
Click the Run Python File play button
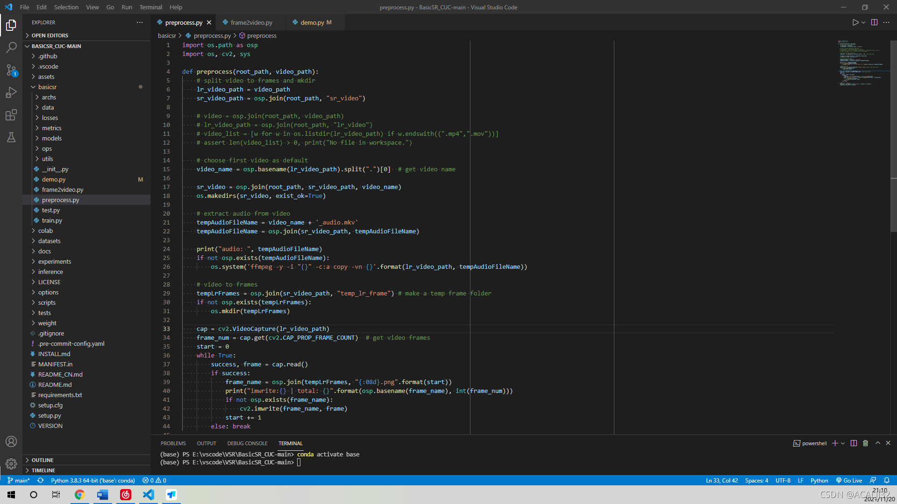[855, 22]
